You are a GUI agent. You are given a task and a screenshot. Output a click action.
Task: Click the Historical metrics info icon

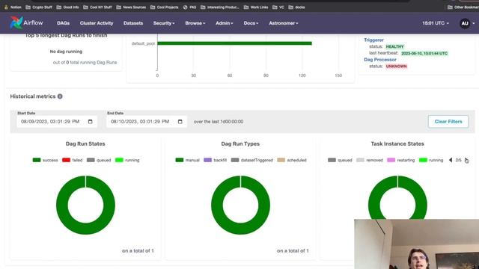click(60, 96)
